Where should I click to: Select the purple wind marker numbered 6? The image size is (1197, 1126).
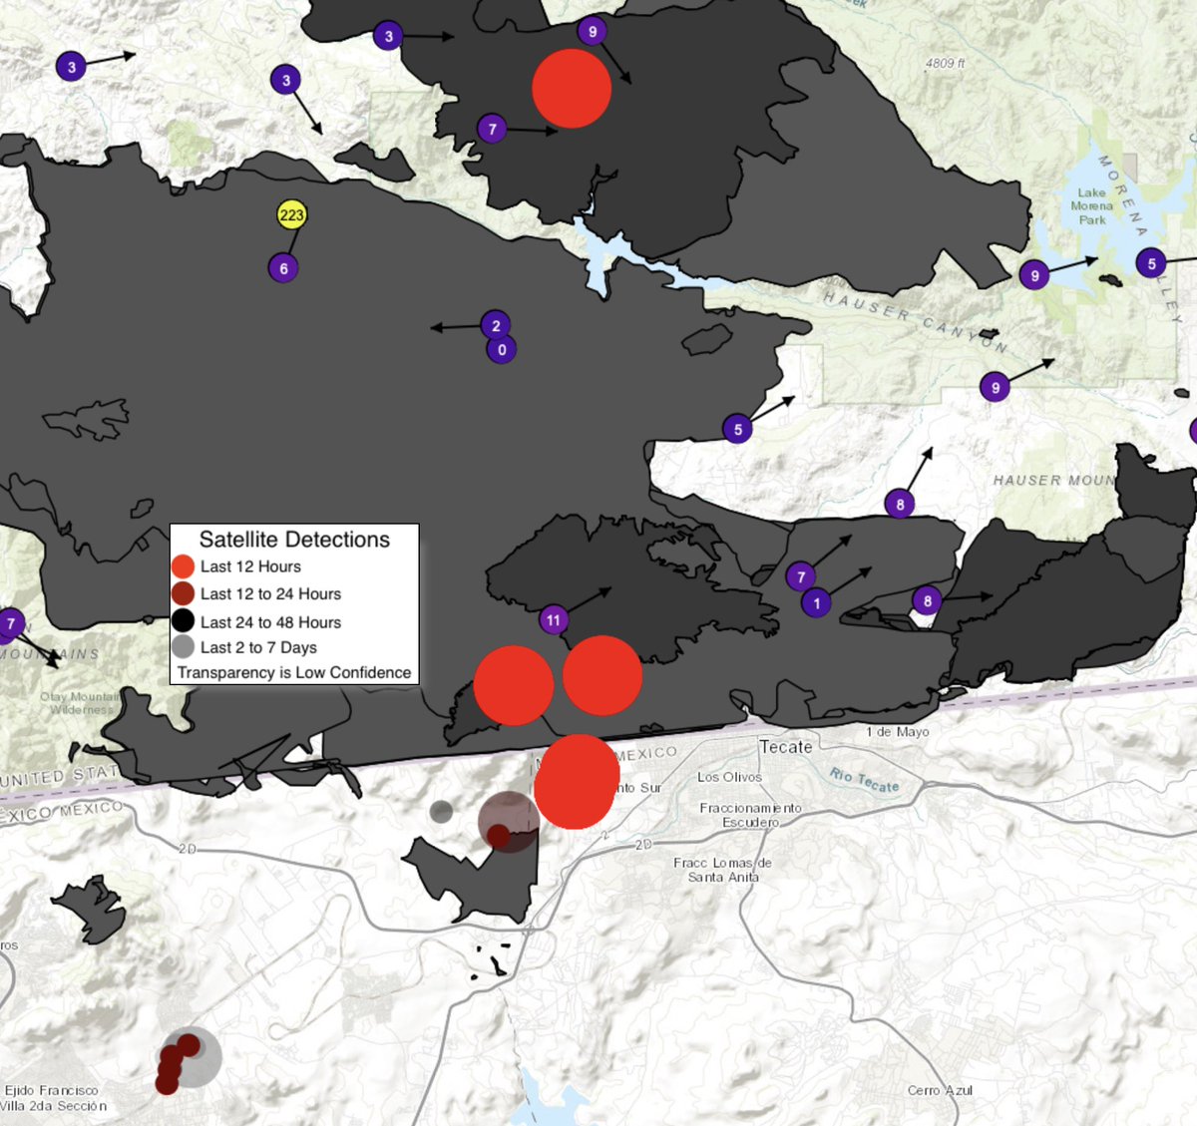(283, 267)
